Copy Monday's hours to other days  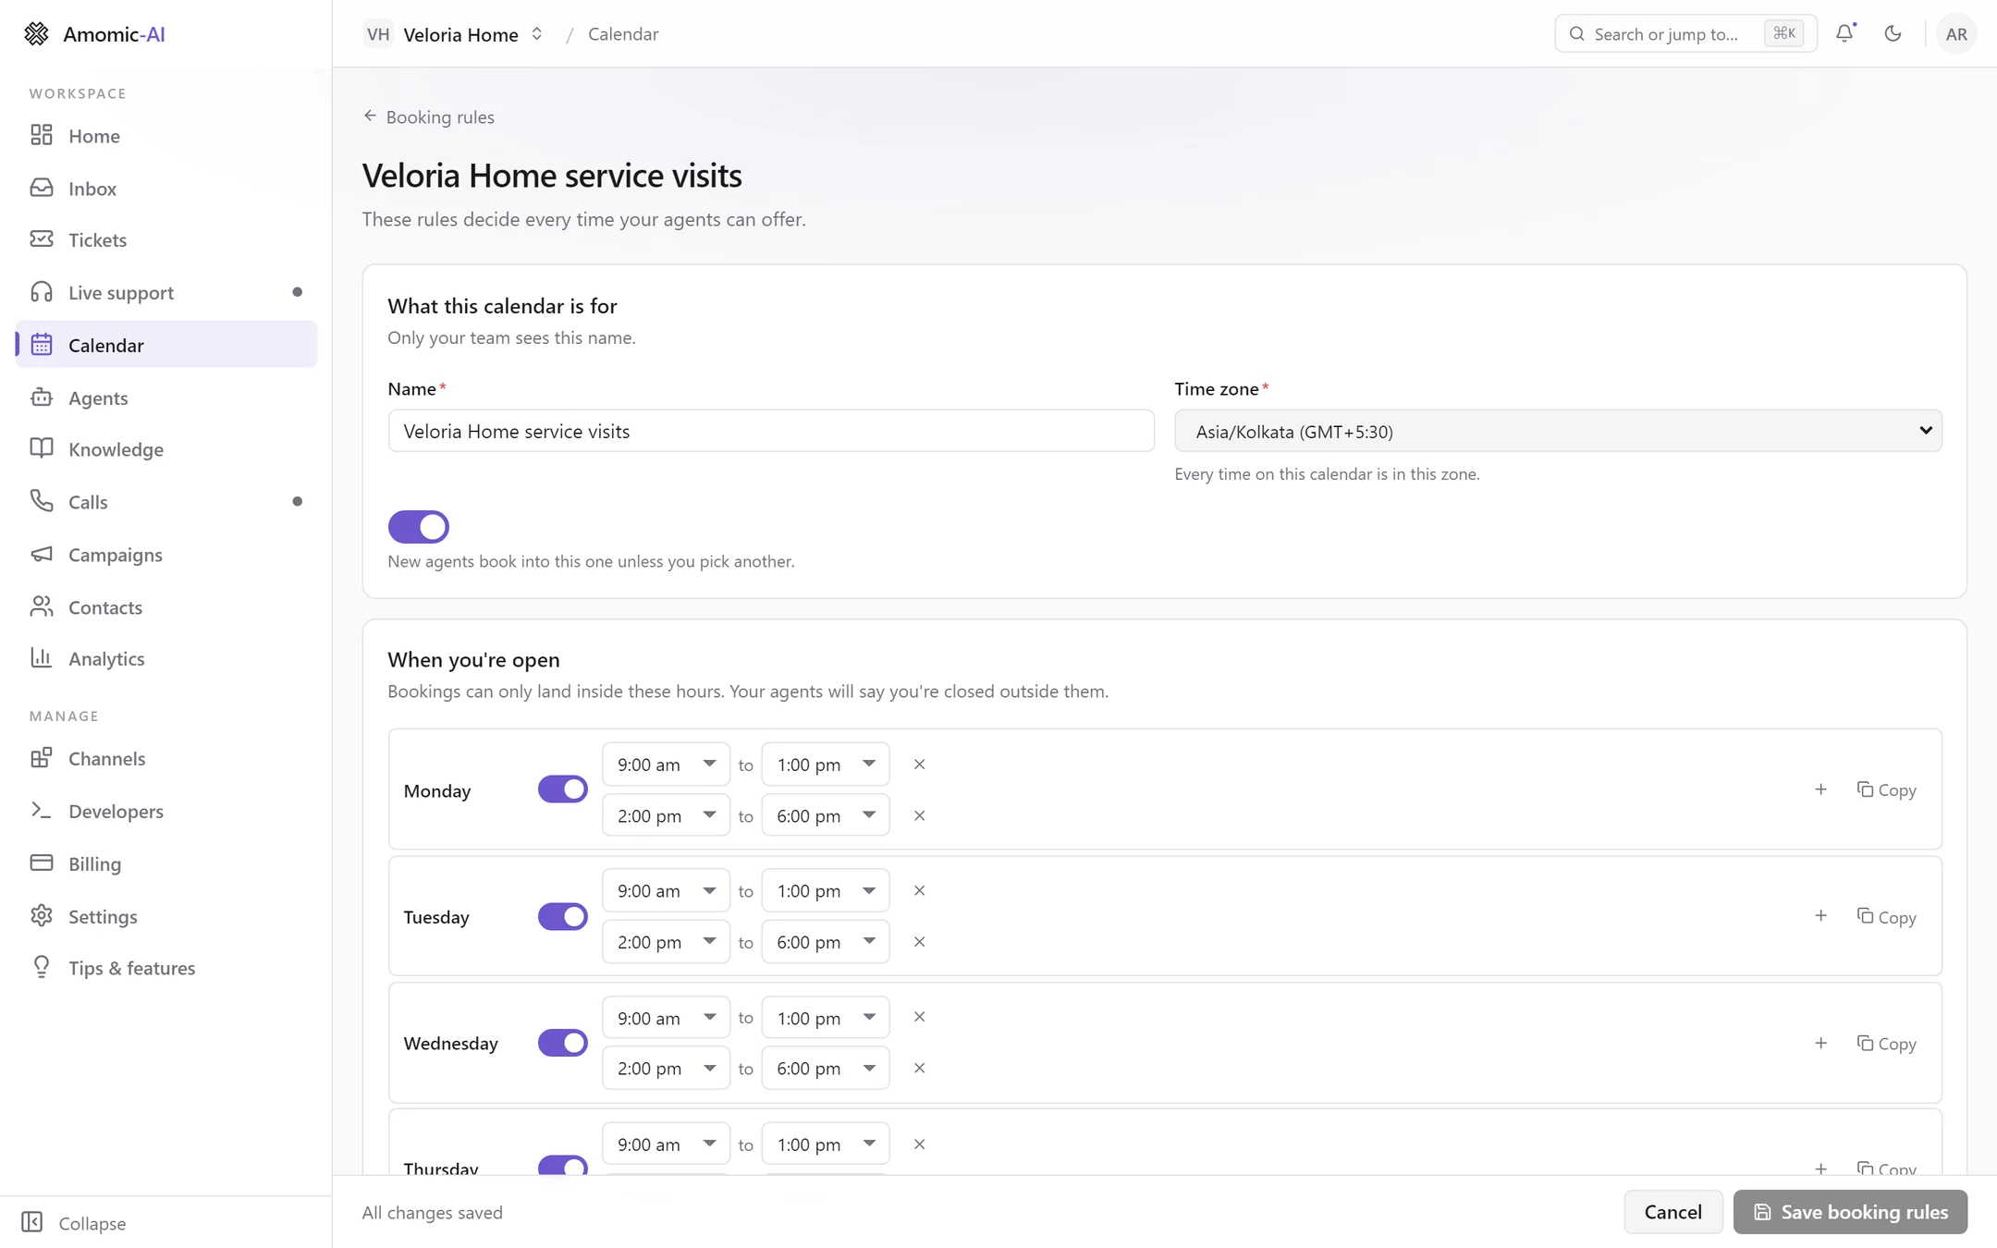coord(1886,789)
